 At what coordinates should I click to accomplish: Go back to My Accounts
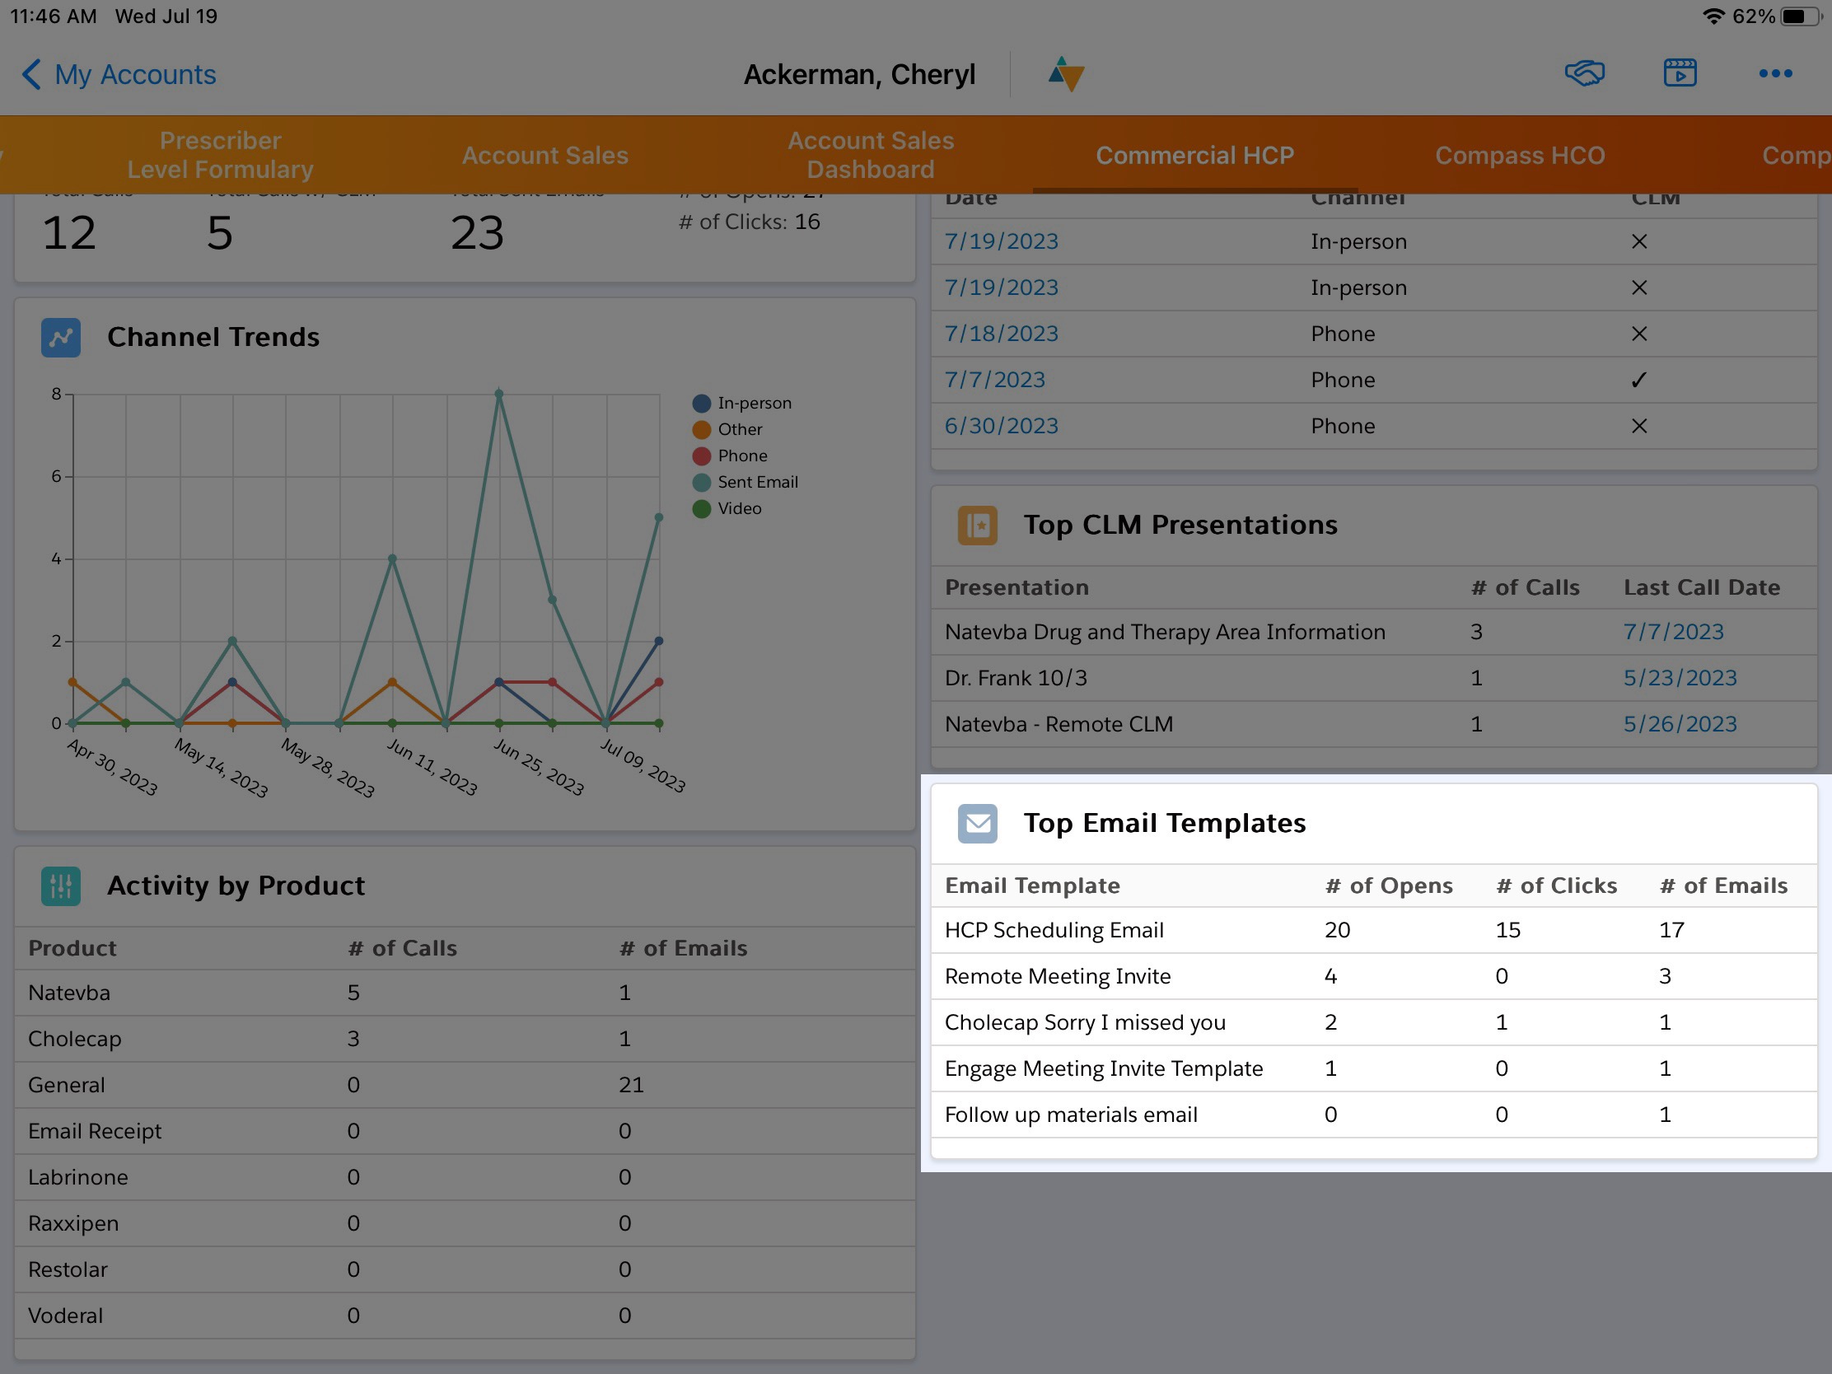[x=119, y=74]
